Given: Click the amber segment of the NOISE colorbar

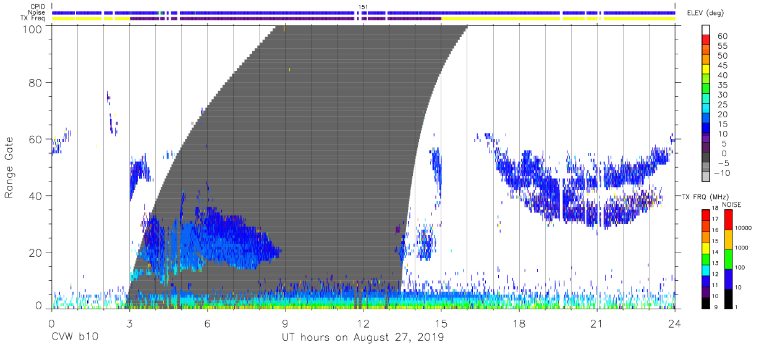Looking at the screenshot, I should (728, 240).
